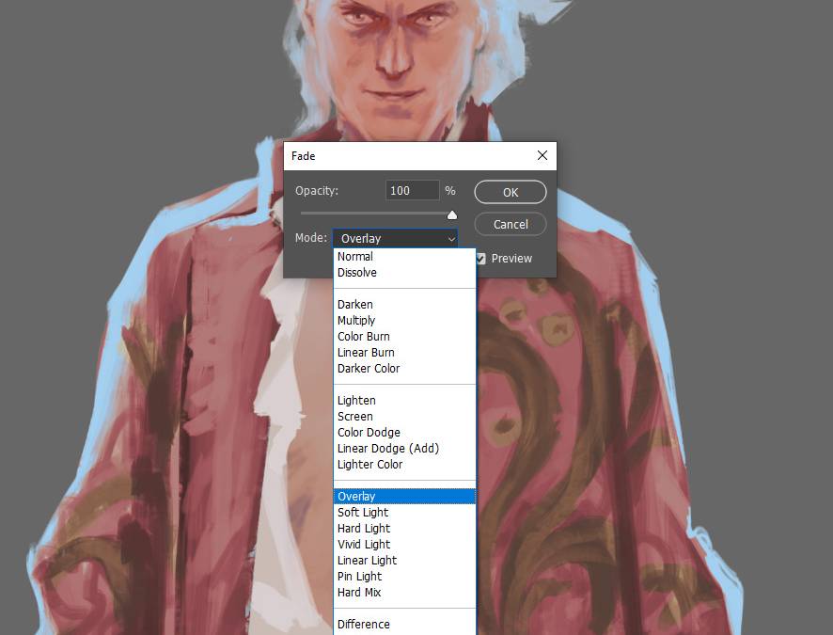Select Screen blend mode
Screen dimensions: 833x635
(x=404, y=416)
